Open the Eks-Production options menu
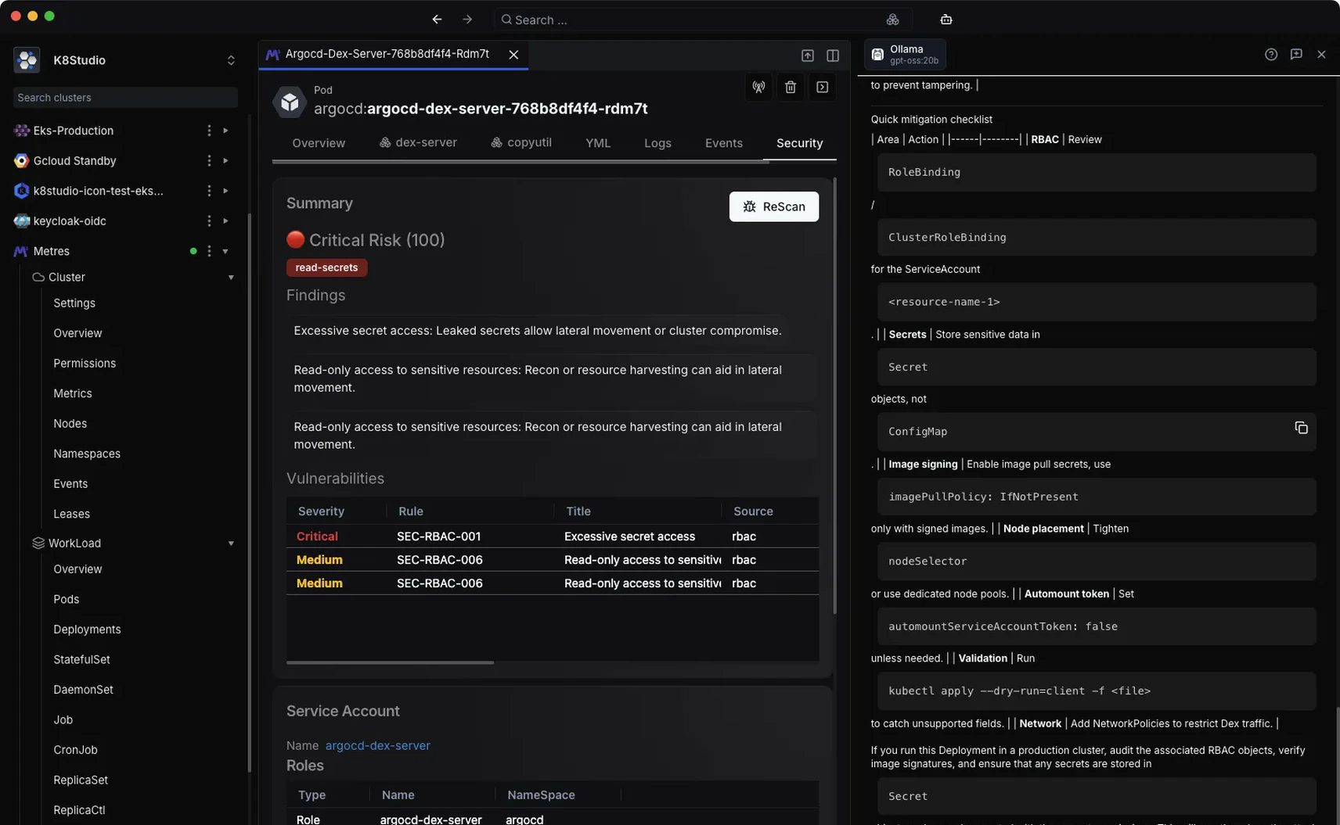 (209, 131)
